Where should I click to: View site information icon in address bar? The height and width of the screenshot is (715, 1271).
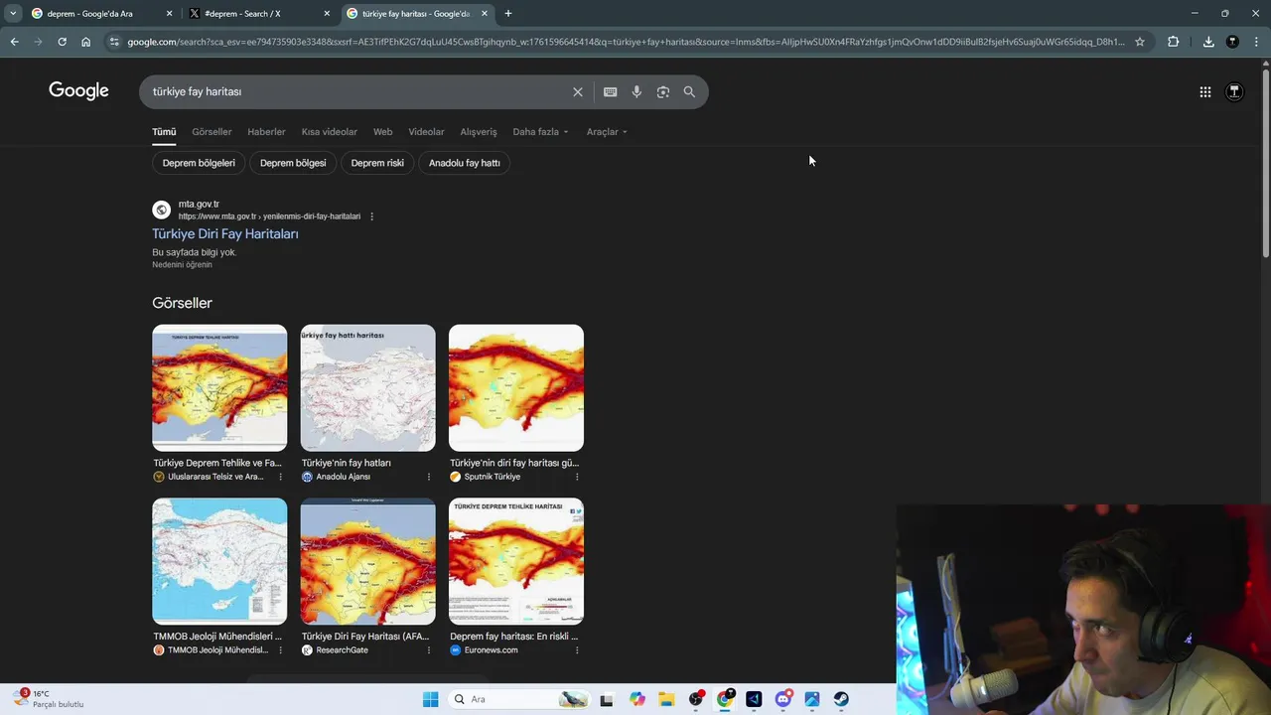coord(114,42)
